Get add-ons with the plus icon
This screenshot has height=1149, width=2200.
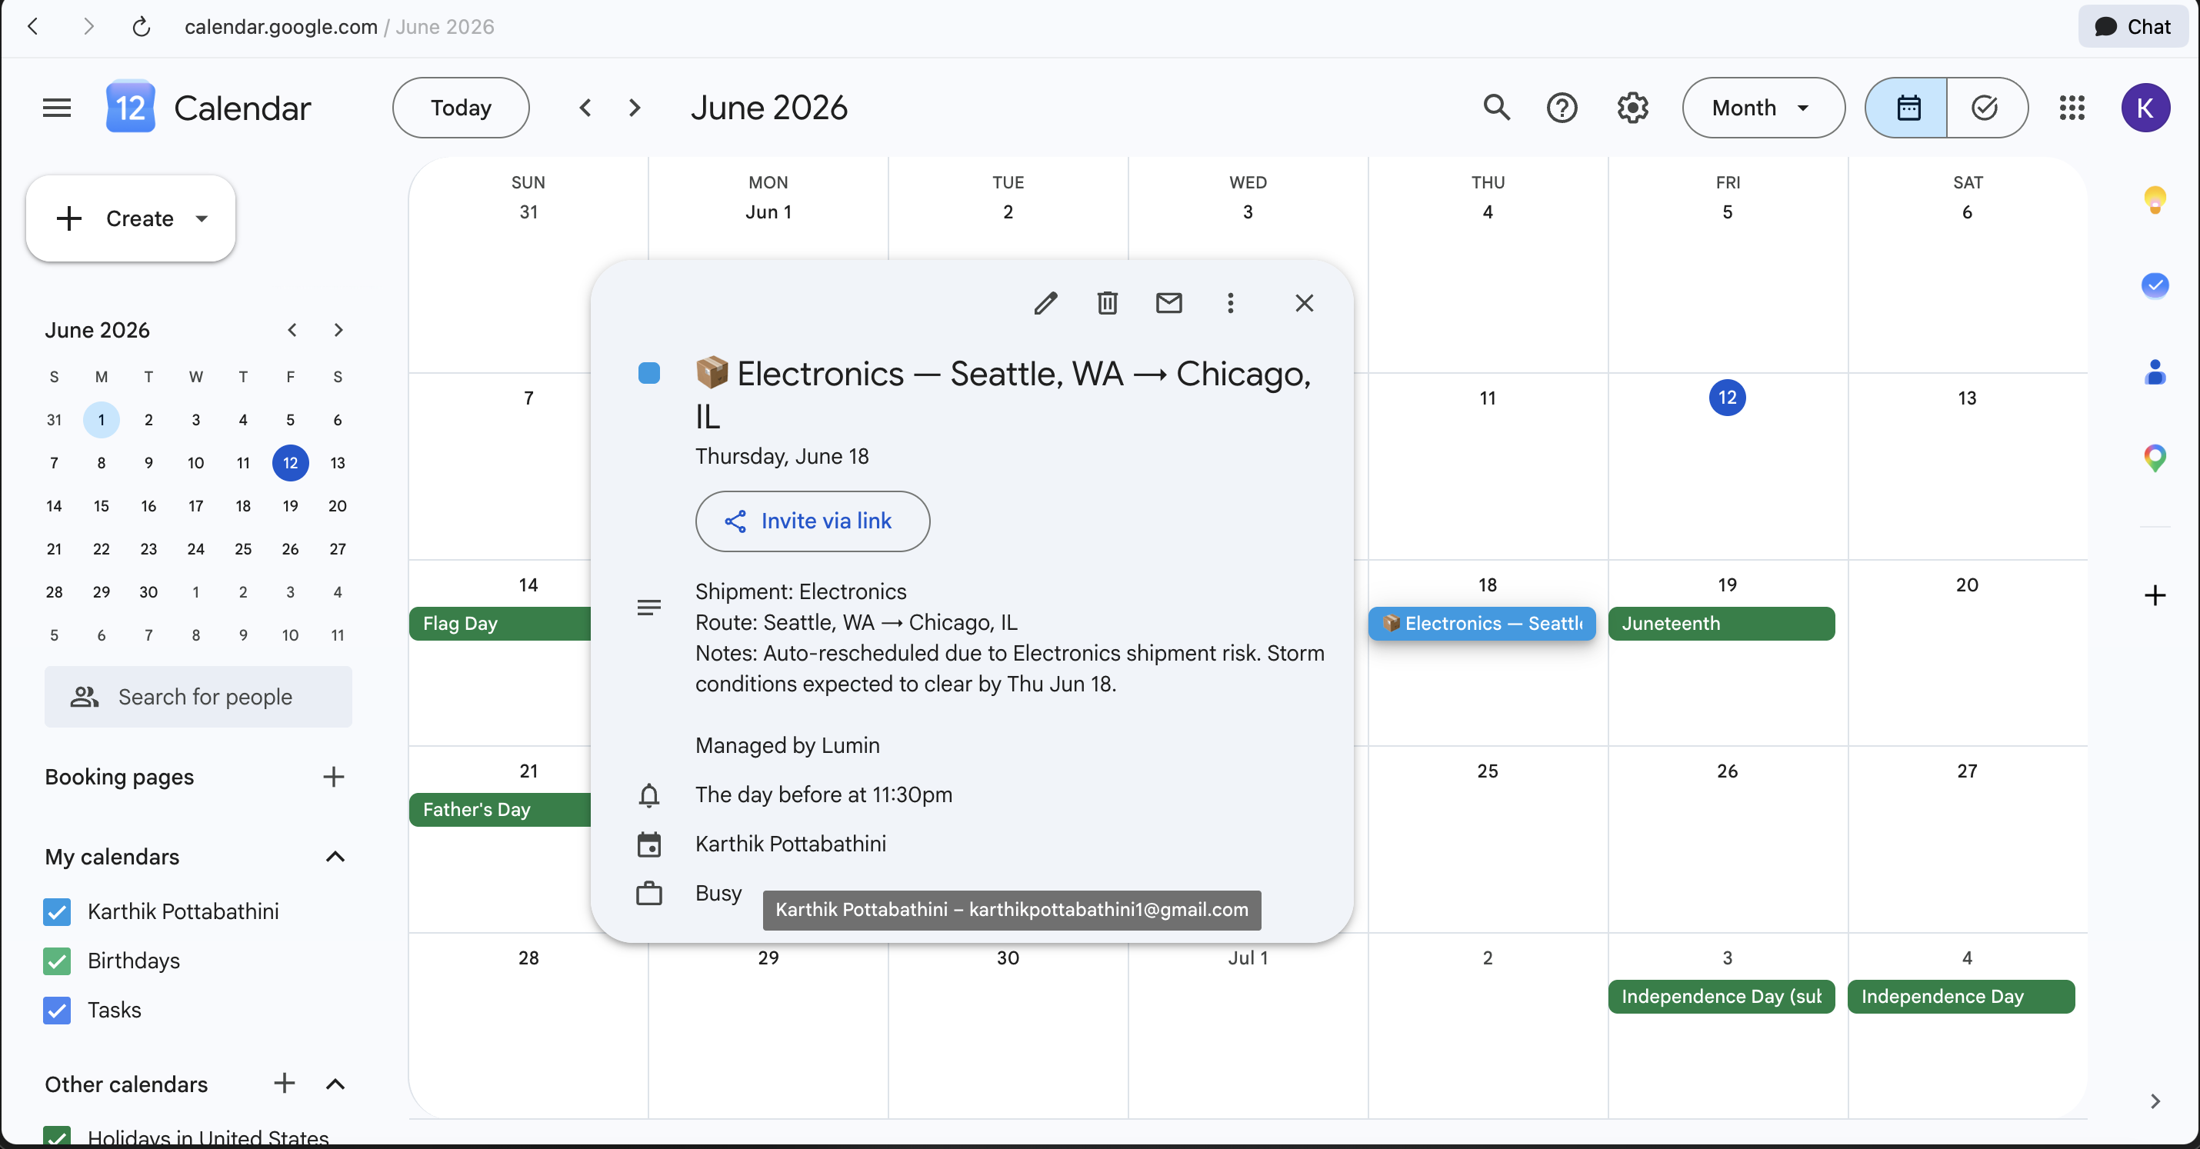pos(2154,595)
